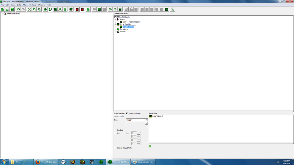Select the Events tree item
The width and height of the screenshot is (294, 165).
point(123,19)
